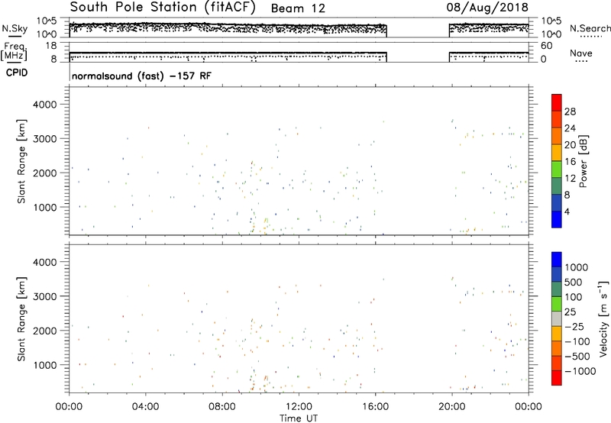
Task: Click the power panel 'Slant Range [km]' label
Action: [x=21, y=161]
